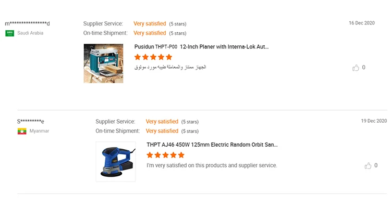Open Pusidun THPT-P00 12-Inch Planer link
Viewport: 391px width, 208px height.
point(201,47)
